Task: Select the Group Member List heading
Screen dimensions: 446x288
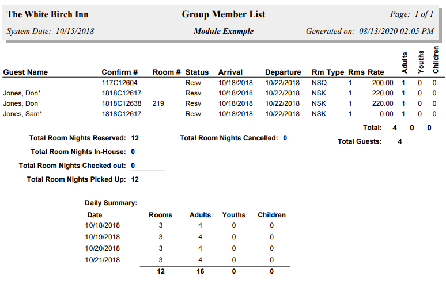Action: point(224,14)
